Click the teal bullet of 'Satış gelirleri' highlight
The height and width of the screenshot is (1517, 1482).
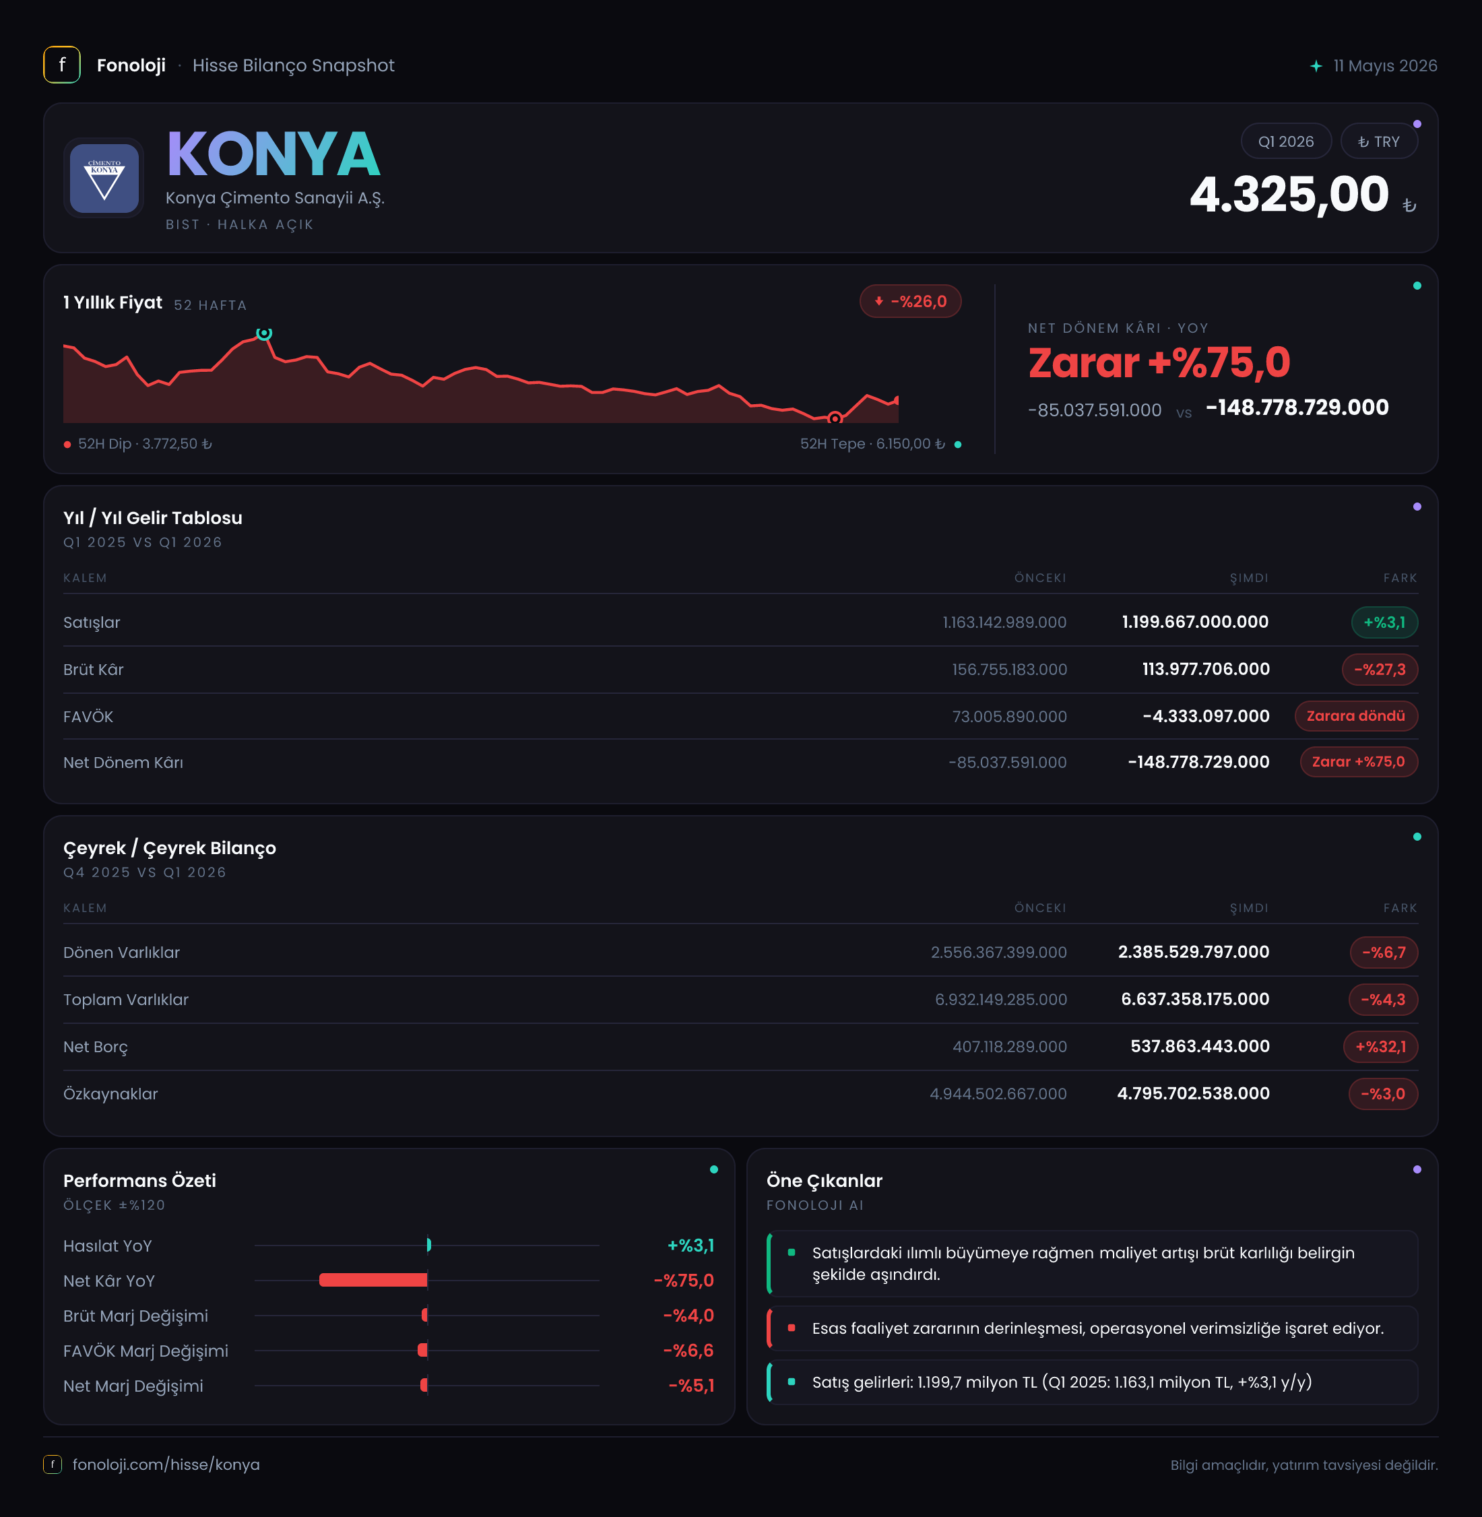[x=792, y=1382]
